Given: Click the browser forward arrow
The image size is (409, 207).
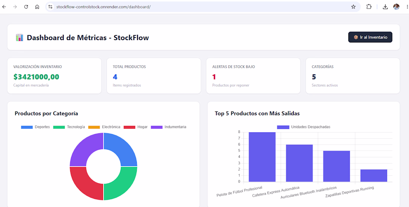Looking at the screenshot, I should pyautogui.click(x=15, y=7).
